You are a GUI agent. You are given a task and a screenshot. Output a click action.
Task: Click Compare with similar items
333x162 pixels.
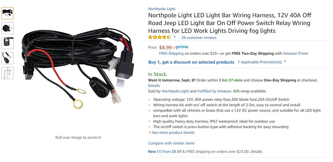pyautogui.click(x=171, y=143)
